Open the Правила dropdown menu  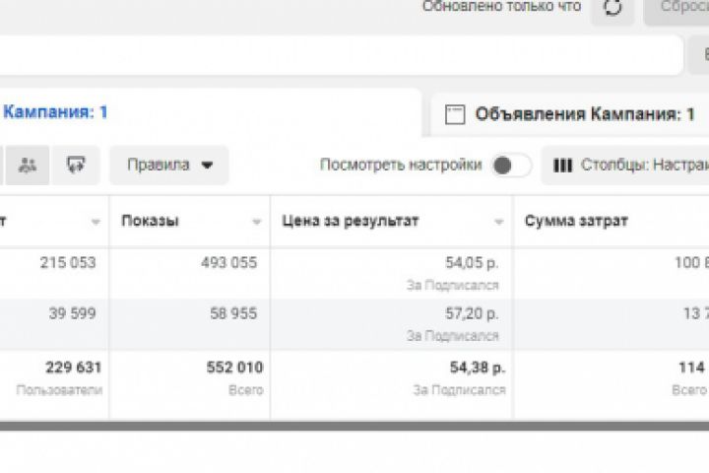169,166
